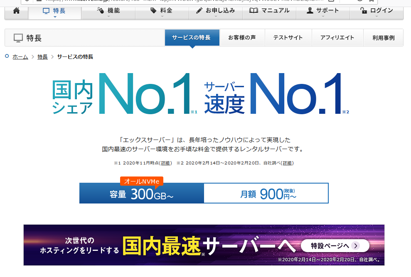
Task: Click the person icon beside サポート
Action: [x=310, y=10]
